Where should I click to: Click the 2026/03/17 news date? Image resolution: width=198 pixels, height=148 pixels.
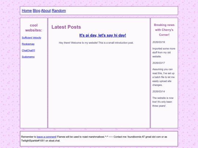(x=159, y=63)
